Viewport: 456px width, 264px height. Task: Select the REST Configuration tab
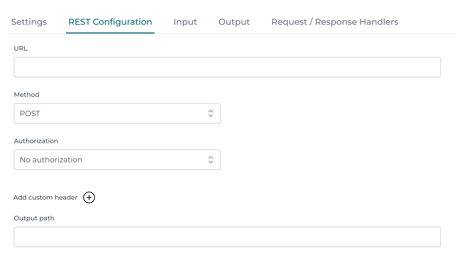110,22
